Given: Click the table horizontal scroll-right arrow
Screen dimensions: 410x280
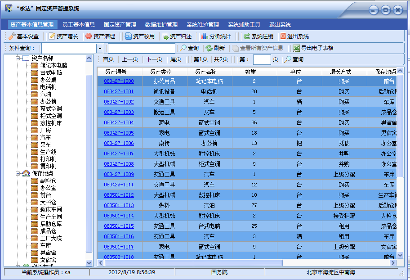Looking at the screenshot, I should click(x=393, y=262).
